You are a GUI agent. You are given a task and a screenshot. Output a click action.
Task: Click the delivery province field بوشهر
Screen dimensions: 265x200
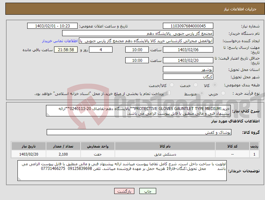tap(188, 69)
